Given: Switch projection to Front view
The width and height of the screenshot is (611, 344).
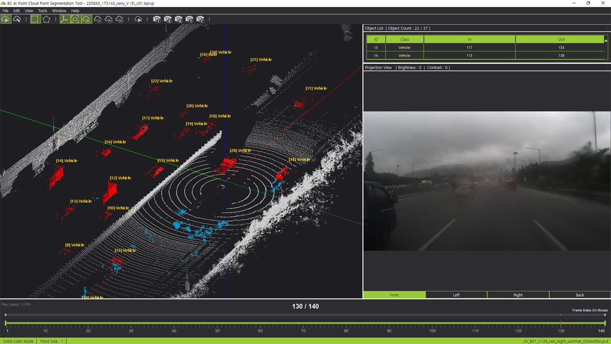Looking at the screenshot, I should tap(395, 295).
